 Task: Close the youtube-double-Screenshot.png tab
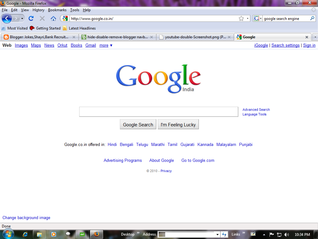coord(229,37)
